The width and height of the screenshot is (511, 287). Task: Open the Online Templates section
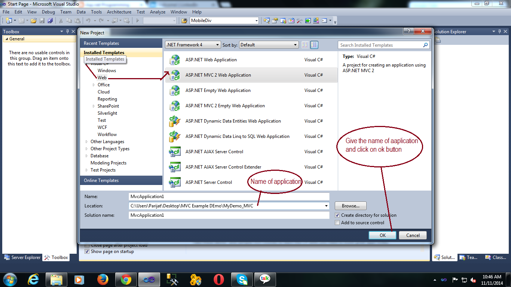(121, 180)
